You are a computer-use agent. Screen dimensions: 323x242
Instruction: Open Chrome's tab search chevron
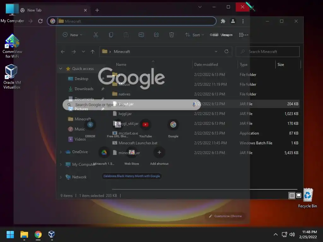click(200, 7)
